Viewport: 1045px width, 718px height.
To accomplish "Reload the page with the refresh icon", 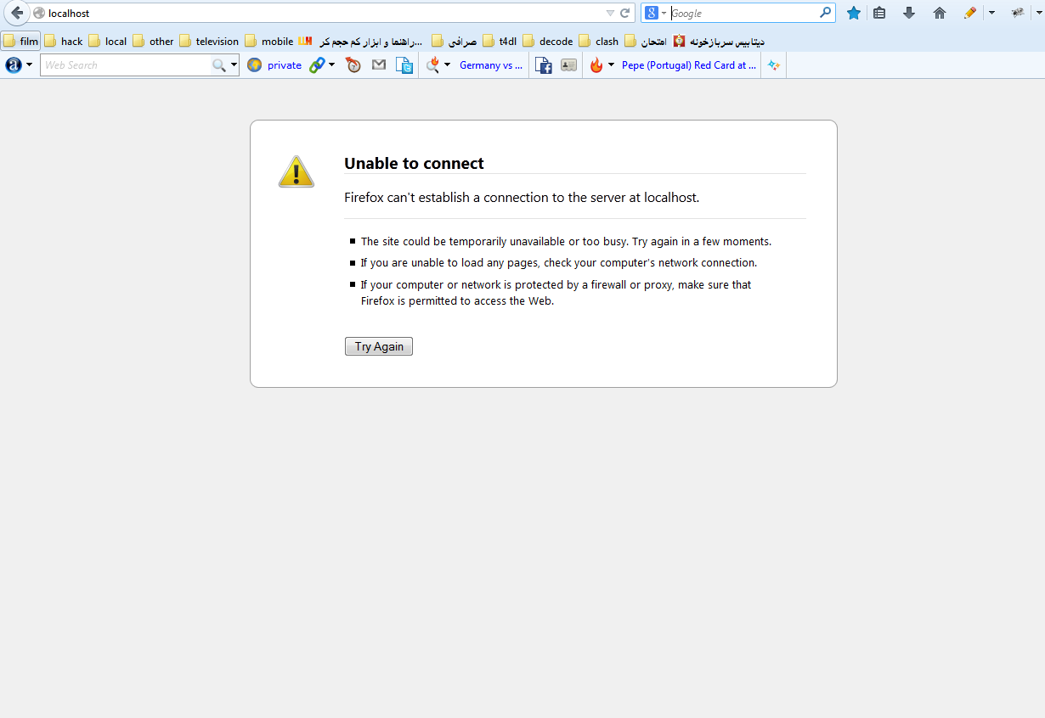I will (625, 13).
